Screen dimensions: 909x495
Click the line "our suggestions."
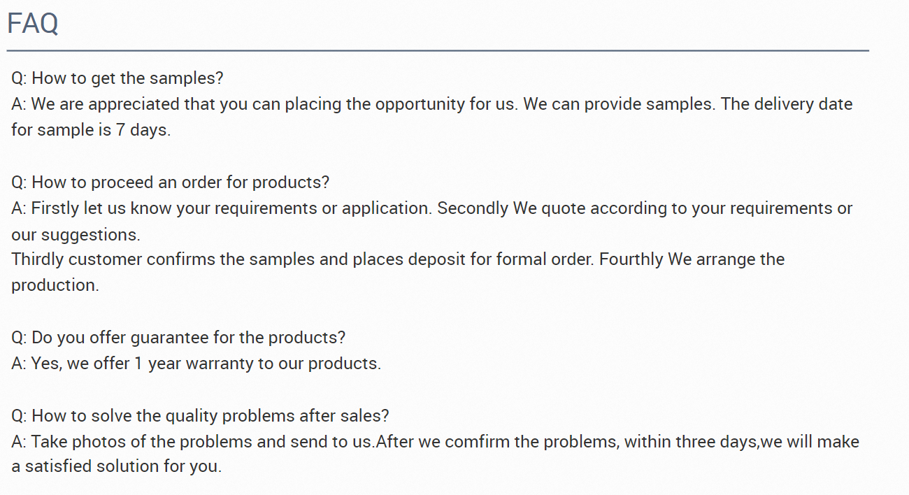(76, 234)
